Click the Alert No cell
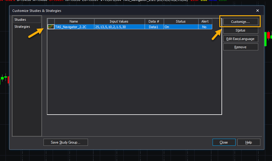The height and width of the screenshot is (161, 272). [205, 27]
